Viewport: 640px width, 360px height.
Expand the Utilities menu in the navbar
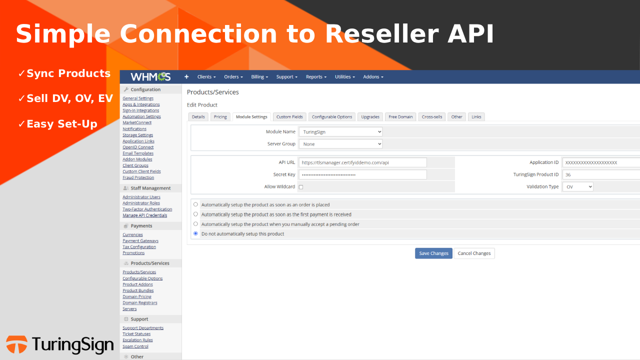coord(345,77)
